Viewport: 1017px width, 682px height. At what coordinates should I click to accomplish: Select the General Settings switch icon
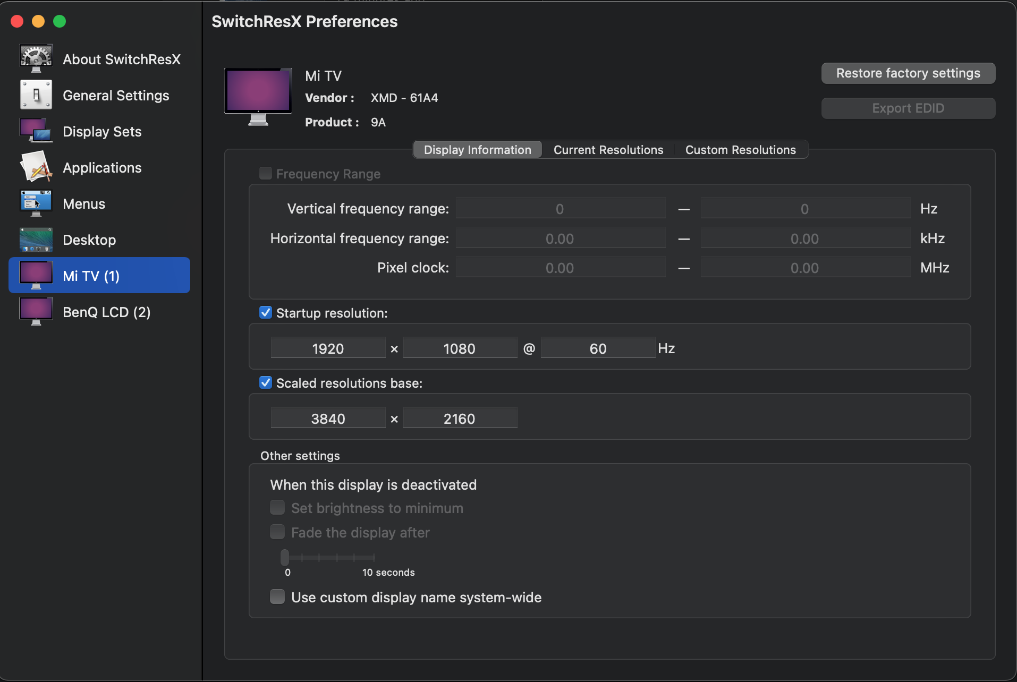pos(36,95)
